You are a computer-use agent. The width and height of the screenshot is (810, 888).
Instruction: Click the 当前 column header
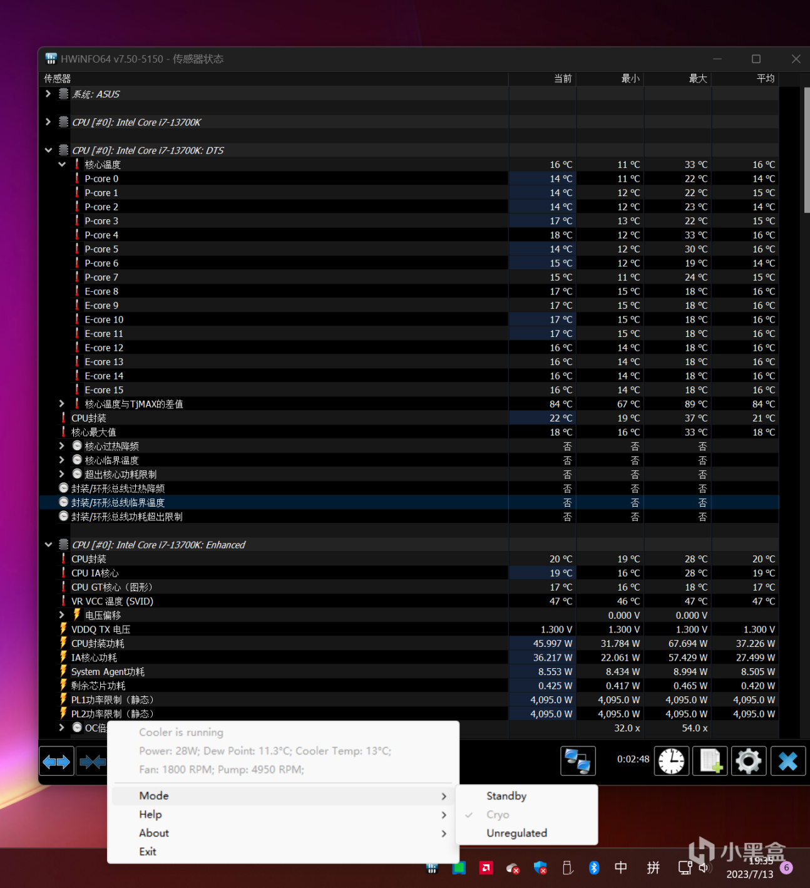(543, 79)
